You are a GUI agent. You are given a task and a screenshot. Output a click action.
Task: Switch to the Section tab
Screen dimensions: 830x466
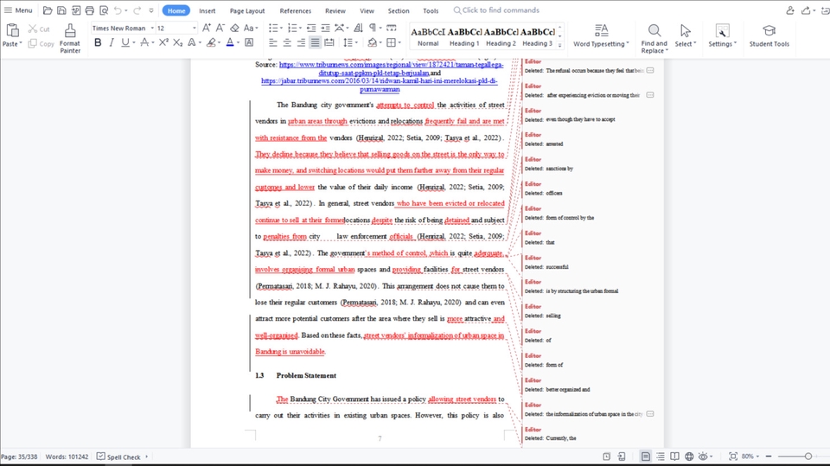(398, 10)
